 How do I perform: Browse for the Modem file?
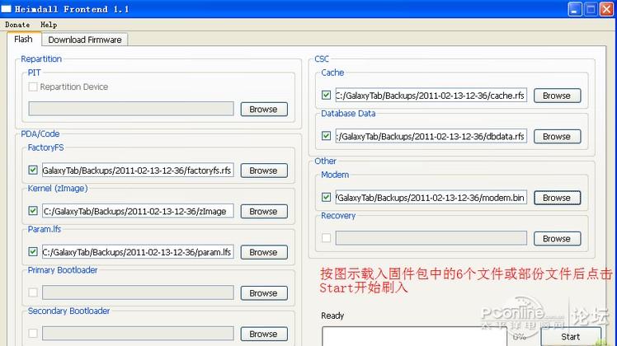point(557,198)
